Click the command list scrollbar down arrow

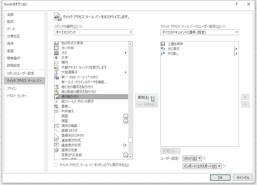(x=130, y=157)
